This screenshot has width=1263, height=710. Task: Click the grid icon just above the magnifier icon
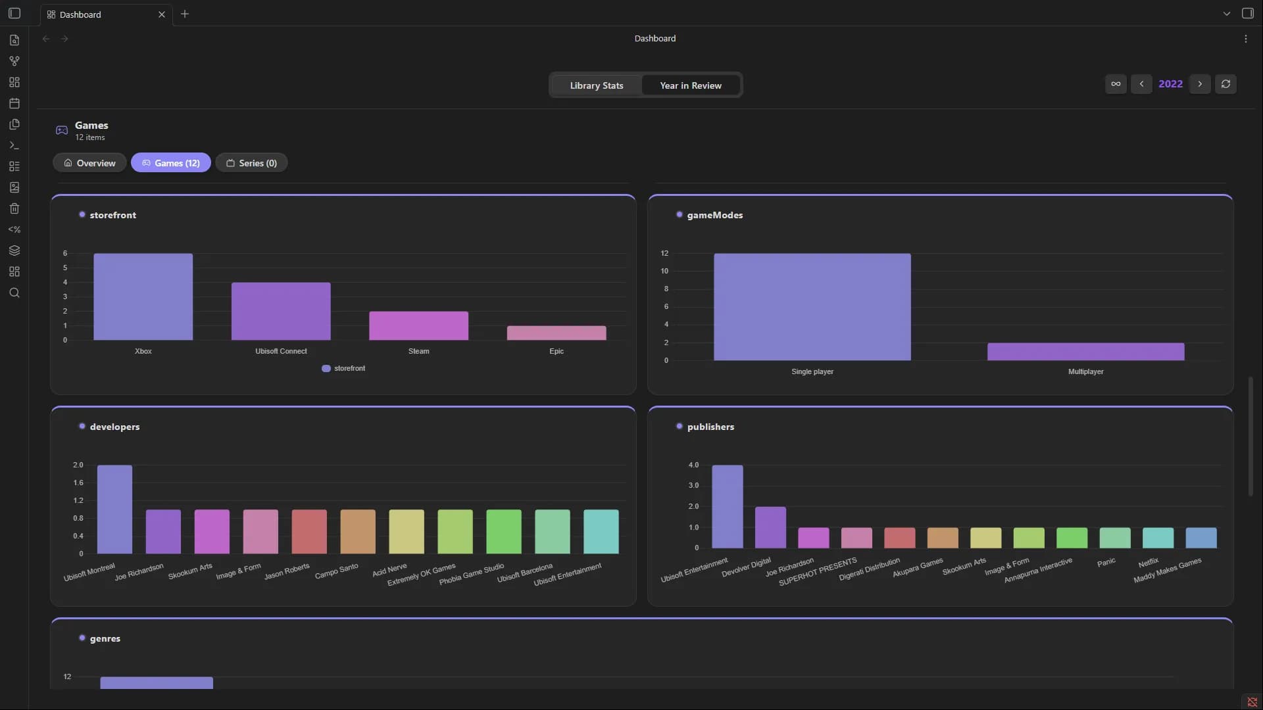[x=14, y=272]
